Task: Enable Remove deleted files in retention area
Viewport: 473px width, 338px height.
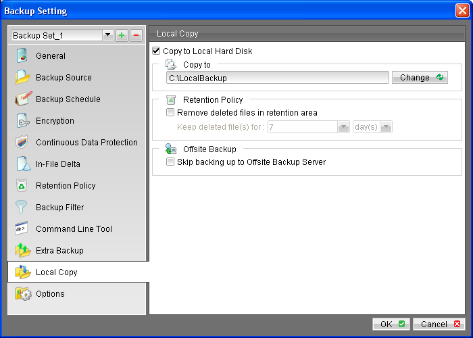Action: pyautogui.click(x=170, y=113)
